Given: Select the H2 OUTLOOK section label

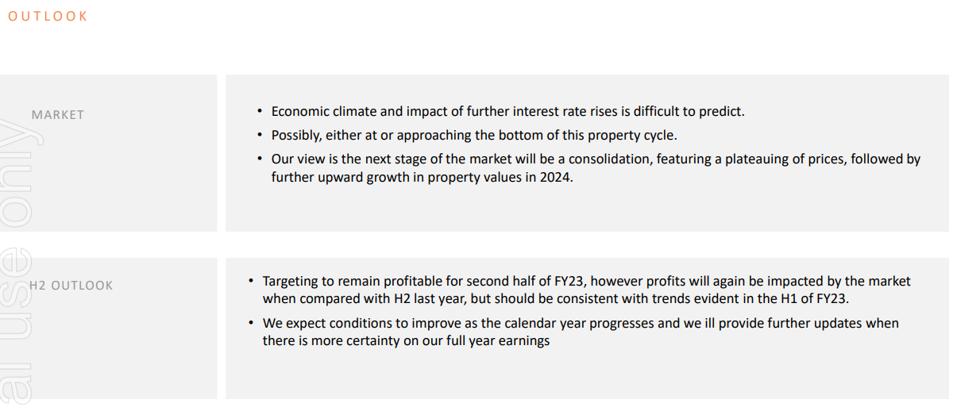Looking at the screenshot, I should pos(71,285).
